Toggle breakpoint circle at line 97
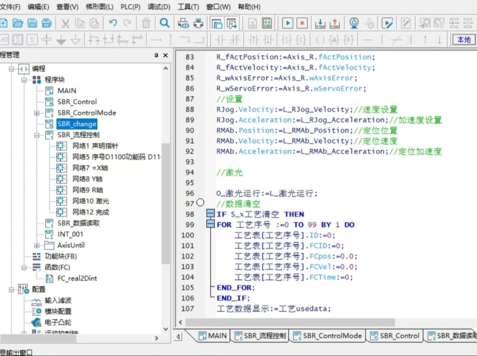 (x=200, y=202)
